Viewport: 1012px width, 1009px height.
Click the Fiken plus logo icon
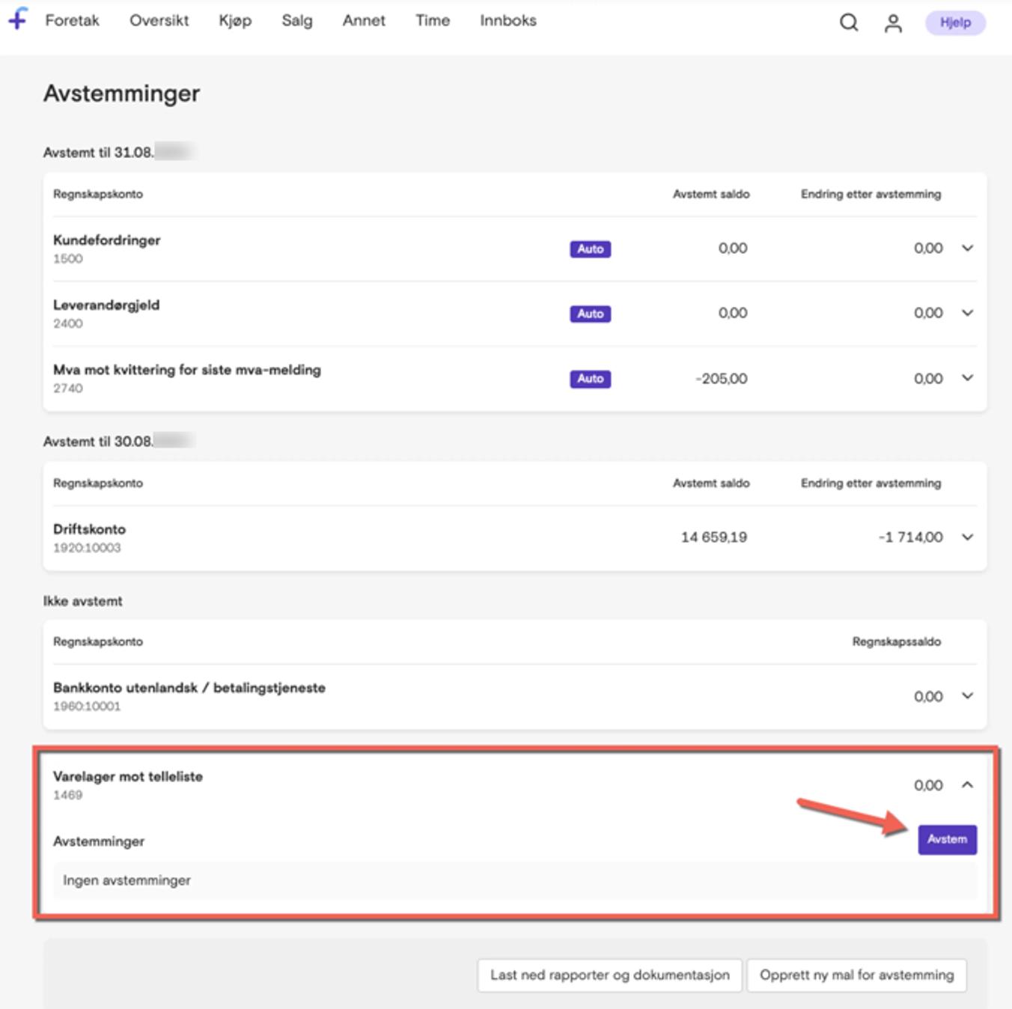[x=18, y=19]
